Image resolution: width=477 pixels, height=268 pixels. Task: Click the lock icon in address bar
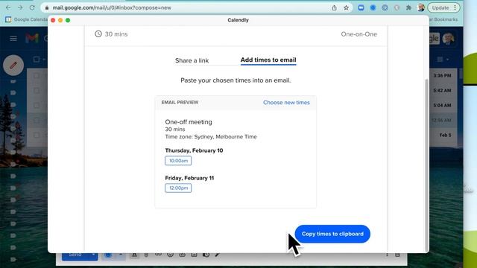tap(46, 8)
